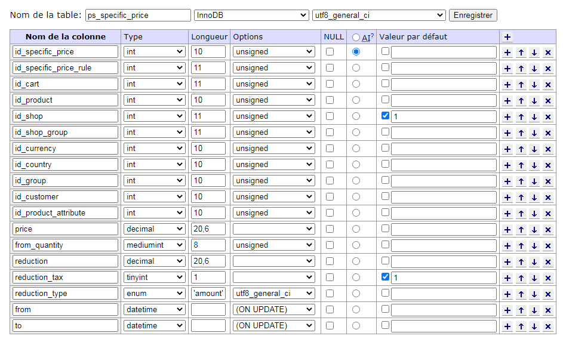The width and height of the screenshot is (563, 342).
Task: Enable NULL for the price column
Action: (330, 229)
